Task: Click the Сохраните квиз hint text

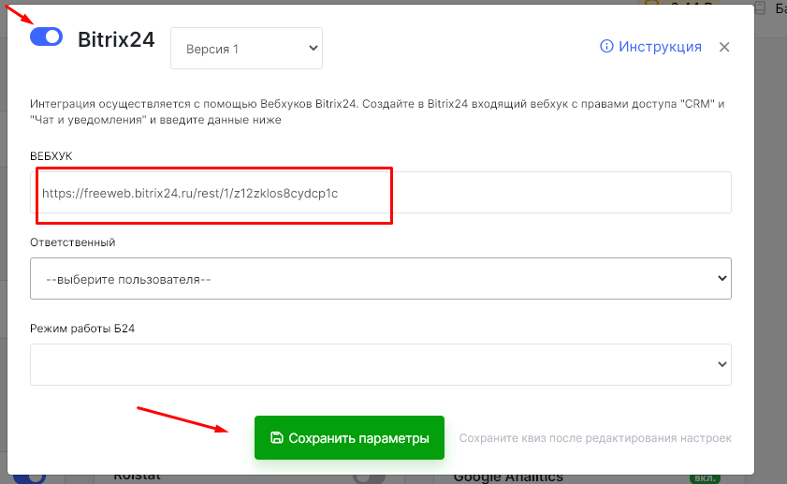Action: coord(595,438)
